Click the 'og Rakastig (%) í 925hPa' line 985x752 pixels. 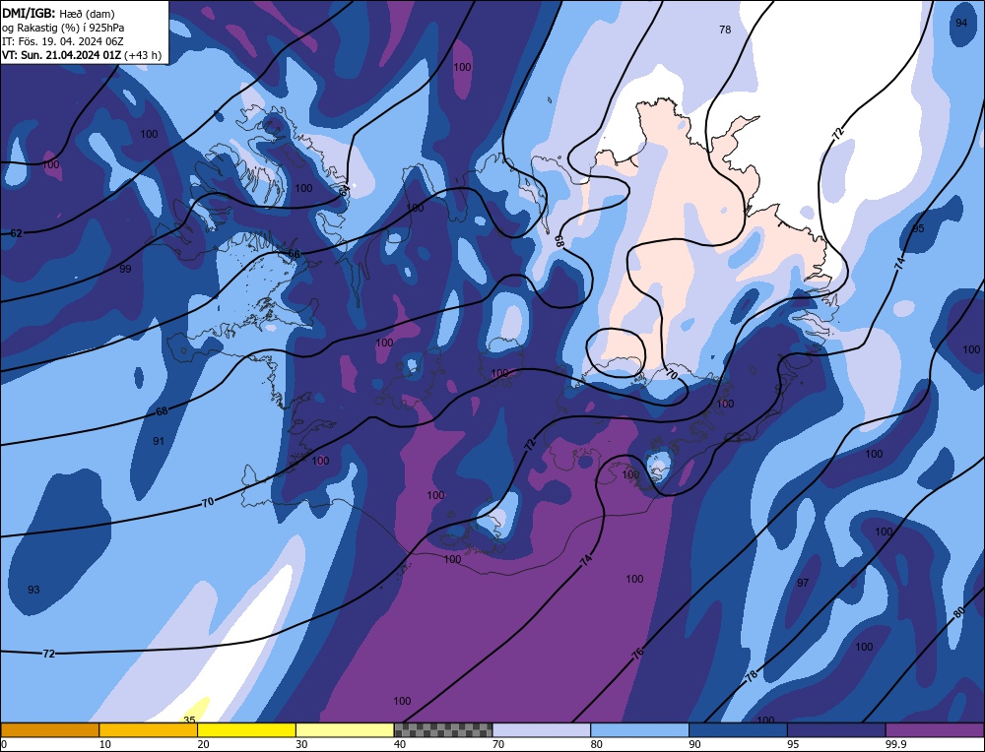(x=63, y=28)
